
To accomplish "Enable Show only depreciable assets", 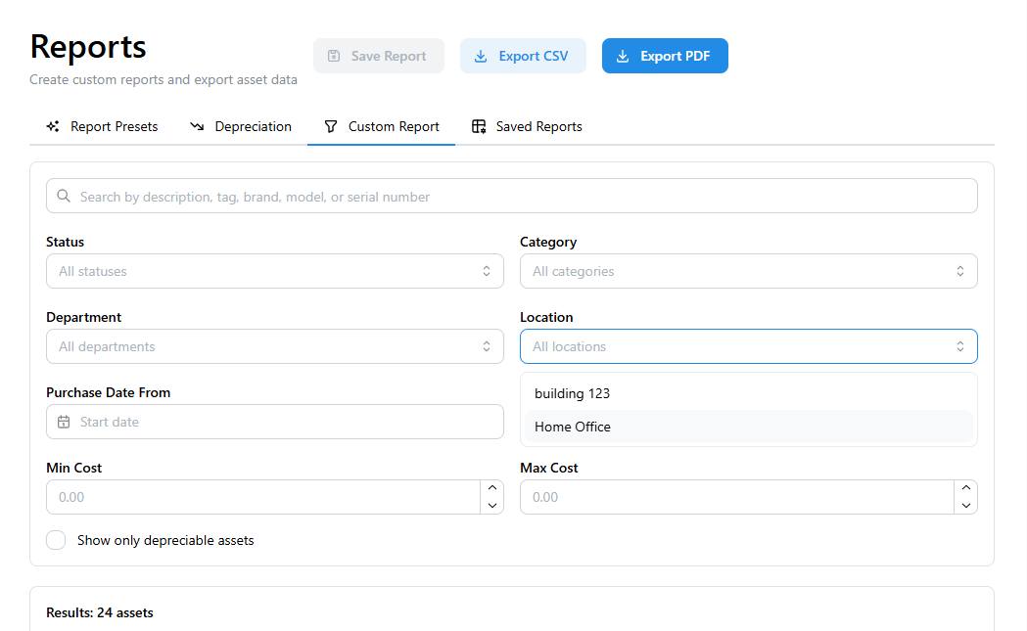I will [56, 539].
